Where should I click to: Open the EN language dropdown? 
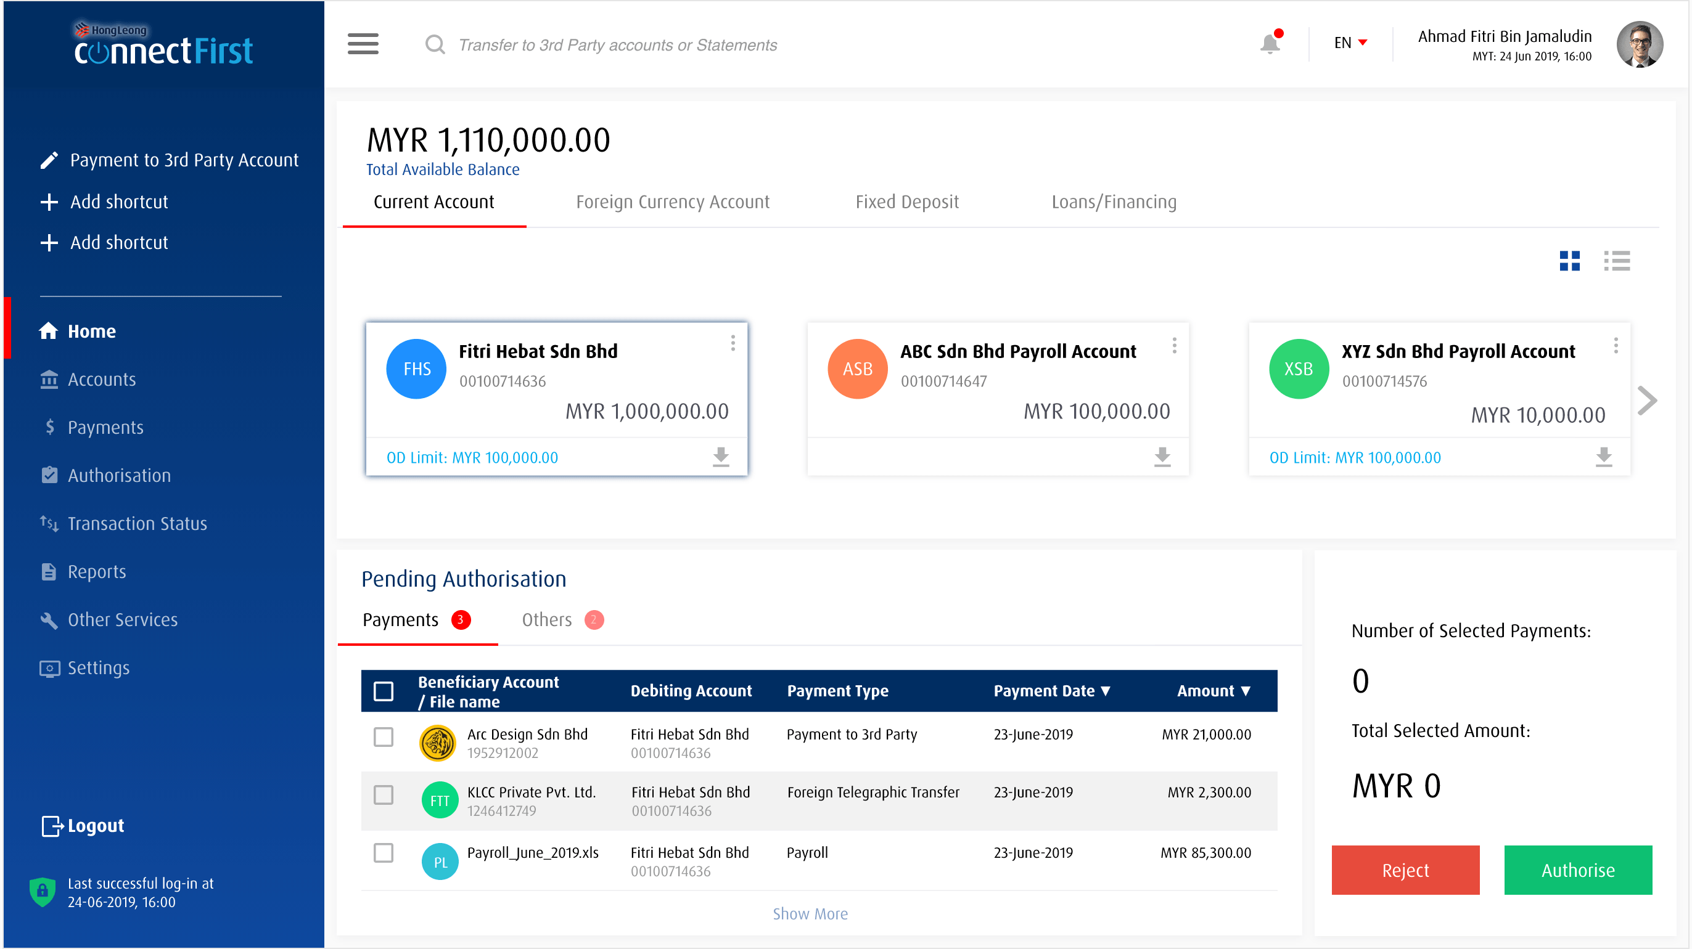click(x=1350, y=43)
